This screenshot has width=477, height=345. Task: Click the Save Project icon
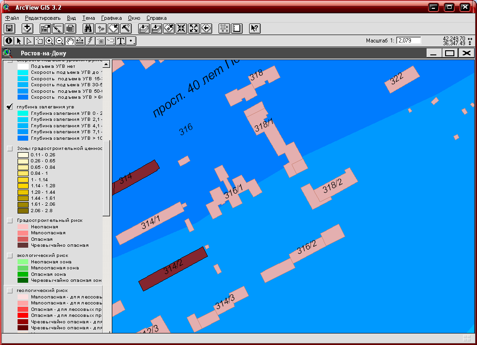pos(9,29)
